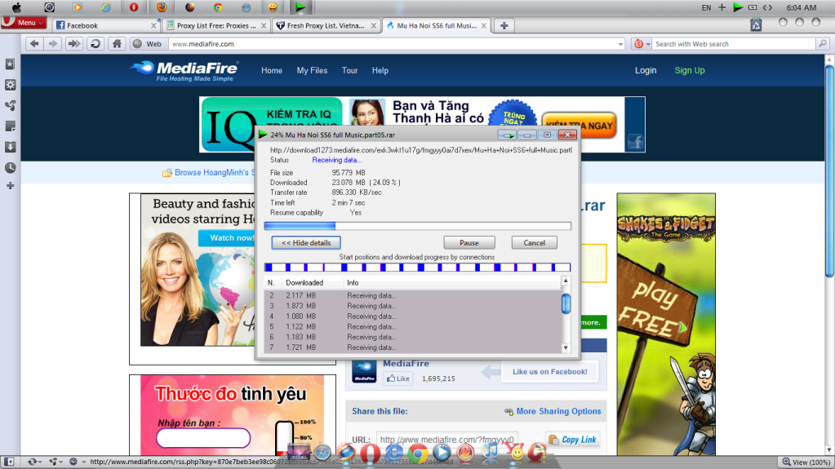Click the Firefox icon in top bar
Viewport: 835px width, 469px height.
(x=162, y=7)
